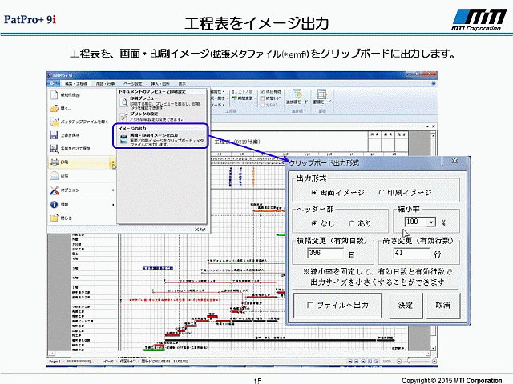The height and width of the screenshot is (384, 513).
Task: Open the 縮小率 percentage dropdown
Action: coord(431,222)
